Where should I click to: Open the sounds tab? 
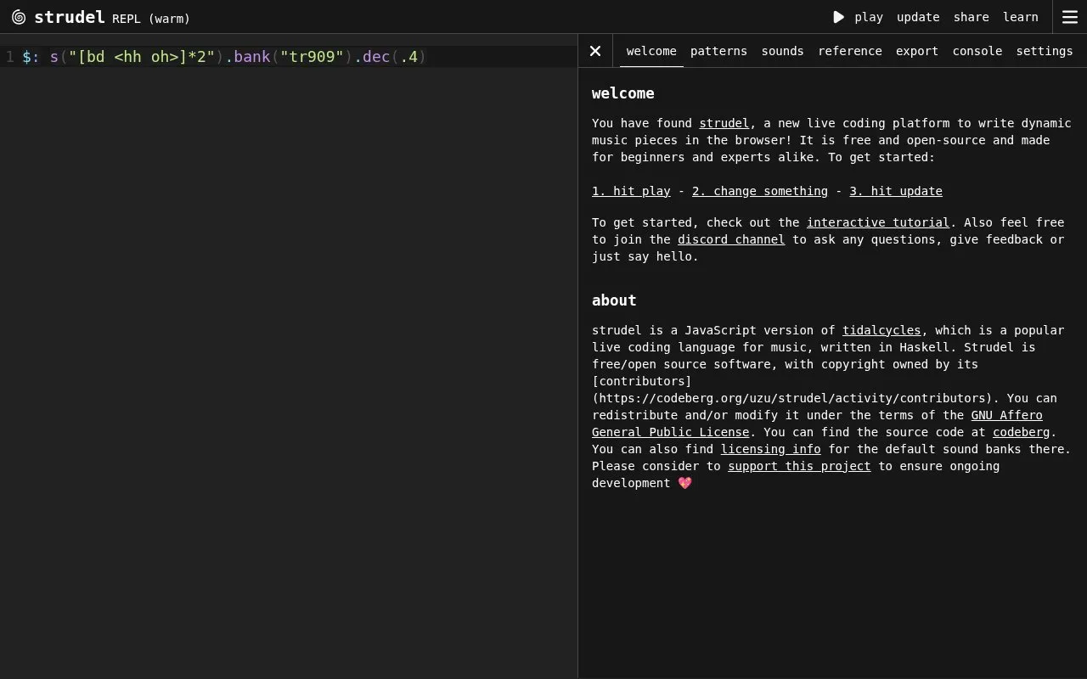point(782,51)
